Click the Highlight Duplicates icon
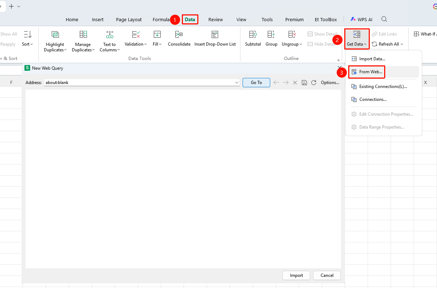Viewport: 437px width, 288px height. [55, 34]
